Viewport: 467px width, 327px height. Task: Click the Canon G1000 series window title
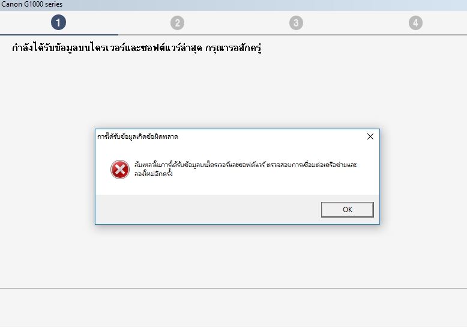point(32,4)
